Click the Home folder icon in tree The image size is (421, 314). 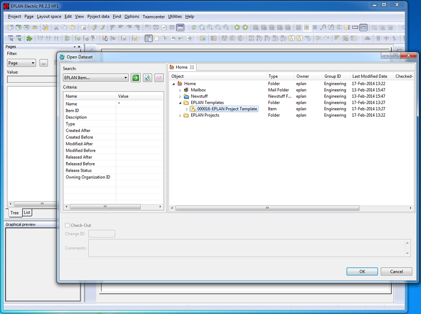pyautogui.click(x=180, y=84)
